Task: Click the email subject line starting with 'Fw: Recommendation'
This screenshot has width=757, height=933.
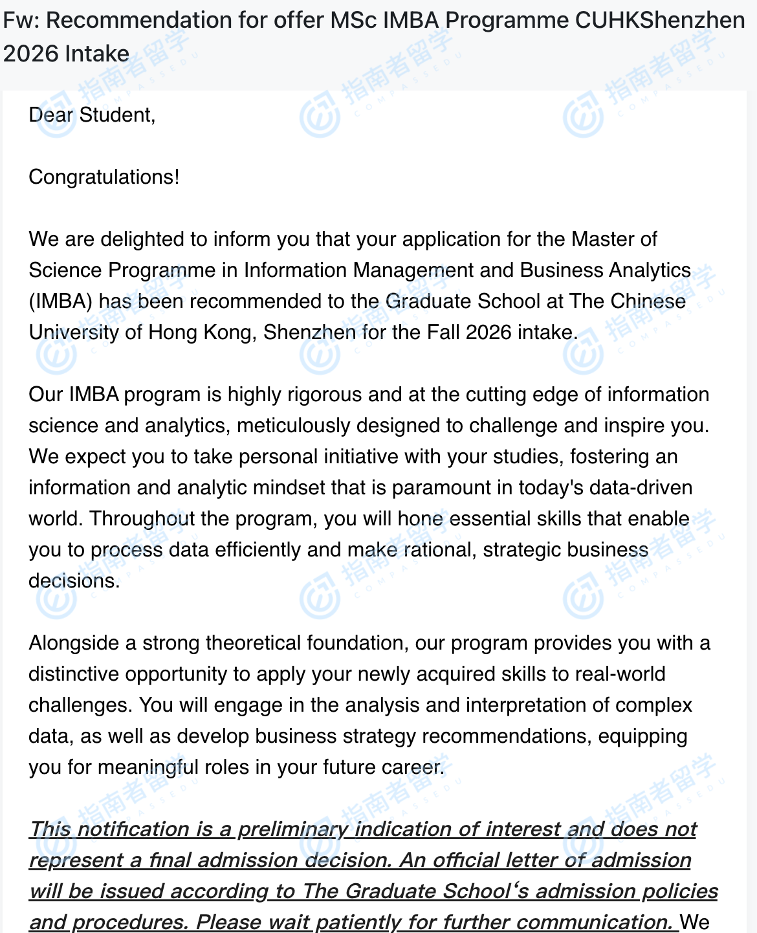Action: click(374, 21)
